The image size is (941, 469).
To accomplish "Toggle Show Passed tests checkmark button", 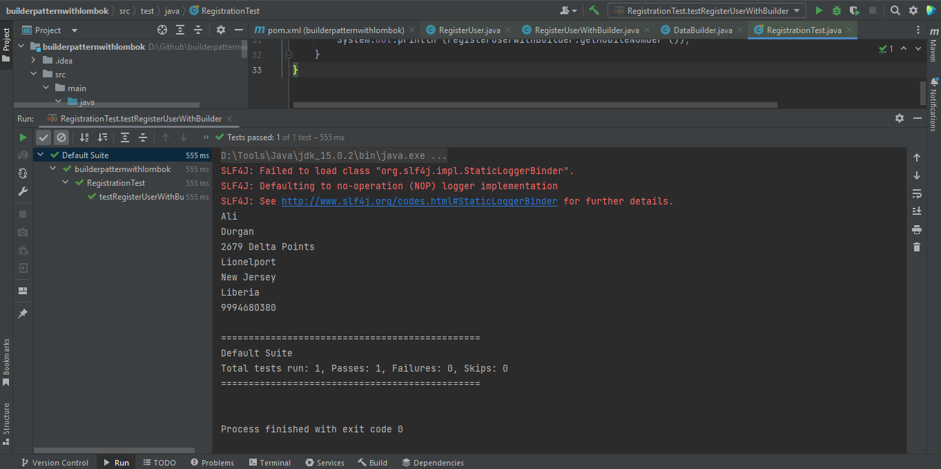I will click(x=43, y=137).
